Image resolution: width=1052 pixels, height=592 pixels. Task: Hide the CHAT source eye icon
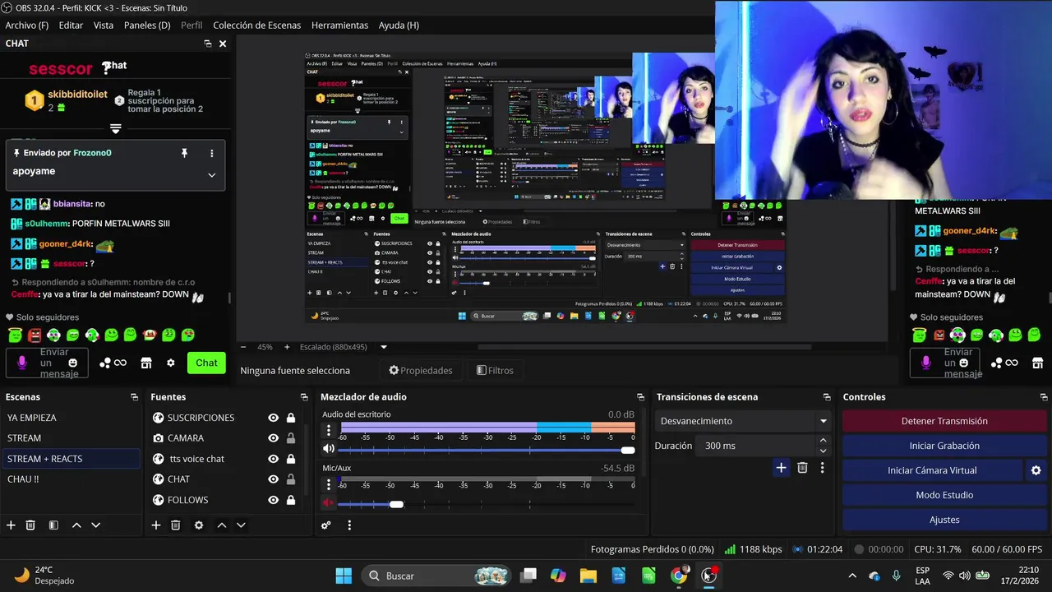274,479
